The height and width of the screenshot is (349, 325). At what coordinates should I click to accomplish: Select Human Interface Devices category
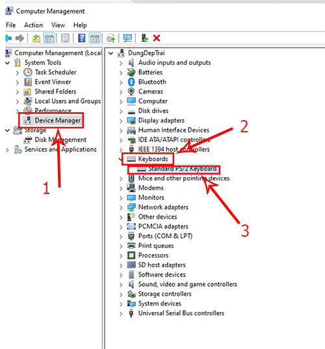(x=174, y=130)
